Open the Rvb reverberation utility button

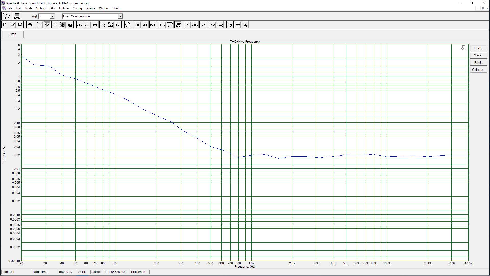click(x=237, y=25)
